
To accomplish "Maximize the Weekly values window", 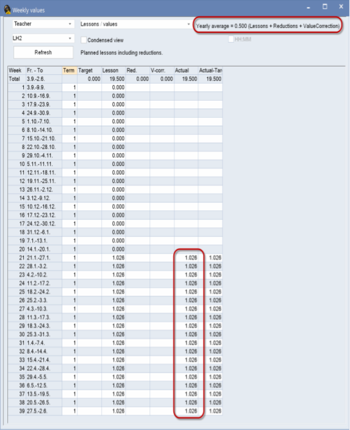I will coord(325,7).
